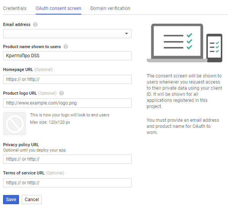Focus the Product name field containing КриптоПро DSS
This screenshot has height=216, width=228.
point(67,56)
